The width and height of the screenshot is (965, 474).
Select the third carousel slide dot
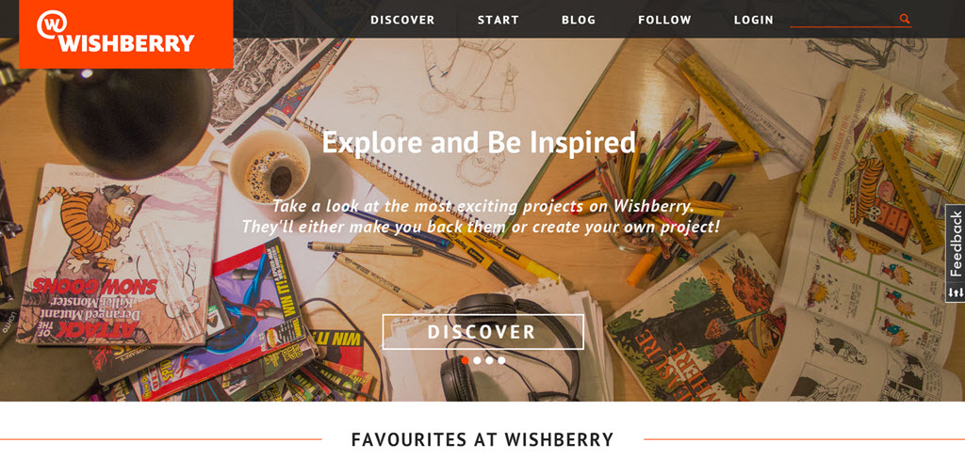tap(489, 360)
